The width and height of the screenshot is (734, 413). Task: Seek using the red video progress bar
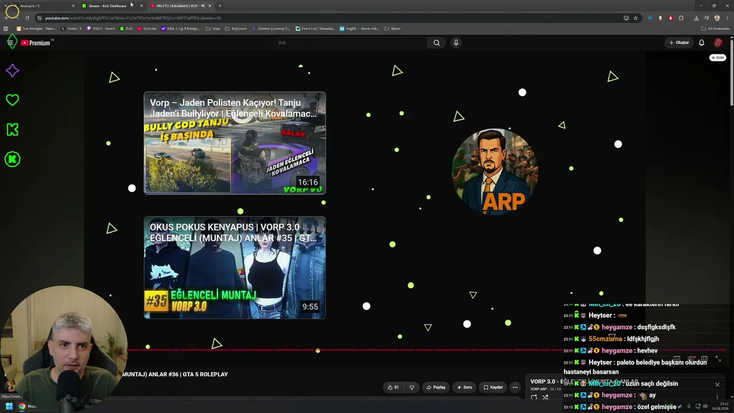(x=426, y=349)
